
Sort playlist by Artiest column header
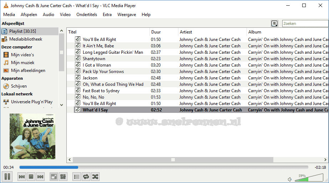(x=212, y=32)
